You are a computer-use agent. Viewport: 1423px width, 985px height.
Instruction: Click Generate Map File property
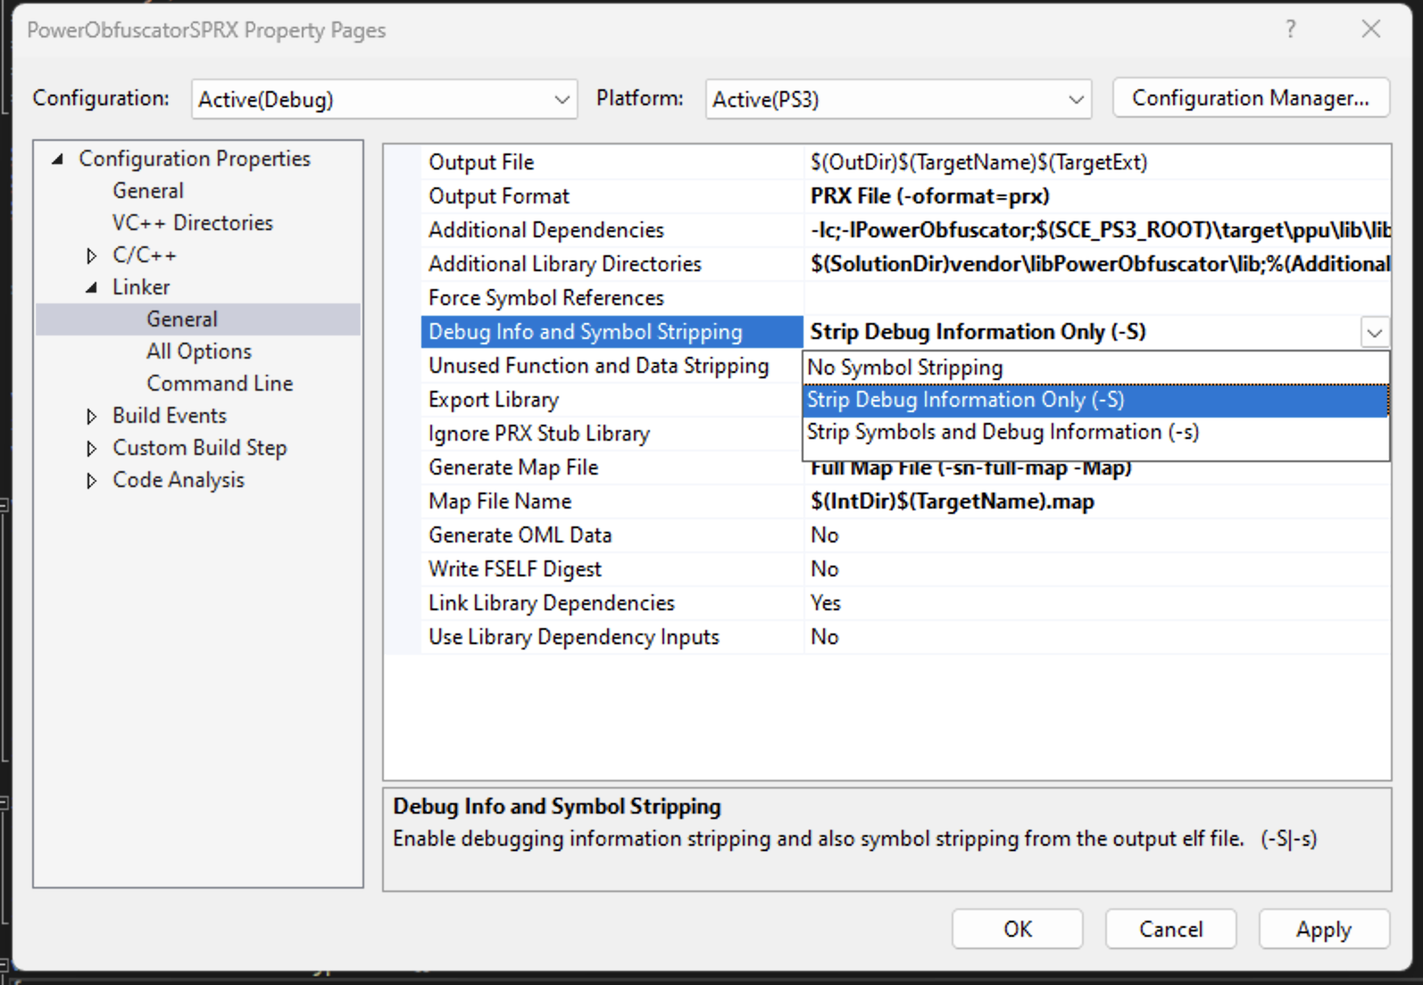coord(513,468)
